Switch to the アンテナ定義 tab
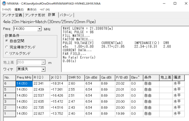The image size is (189, 121). 12,15
